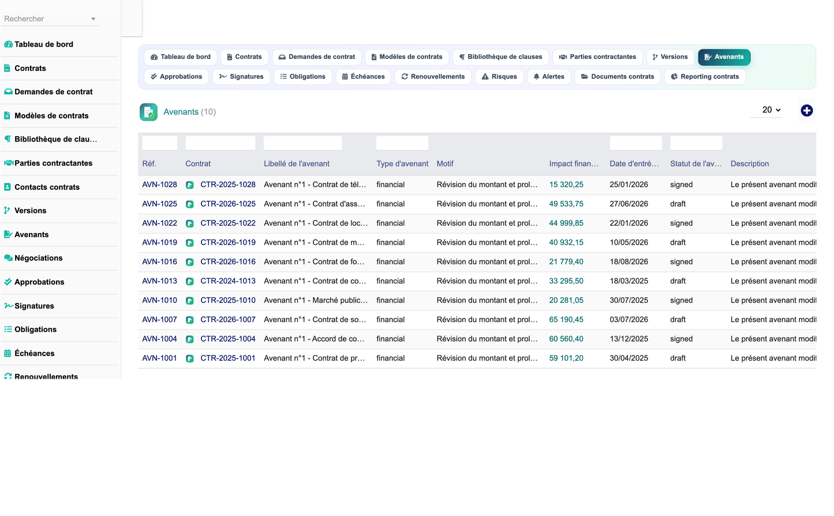Click the sidebar Versions branch icon

tap(7, 211)
